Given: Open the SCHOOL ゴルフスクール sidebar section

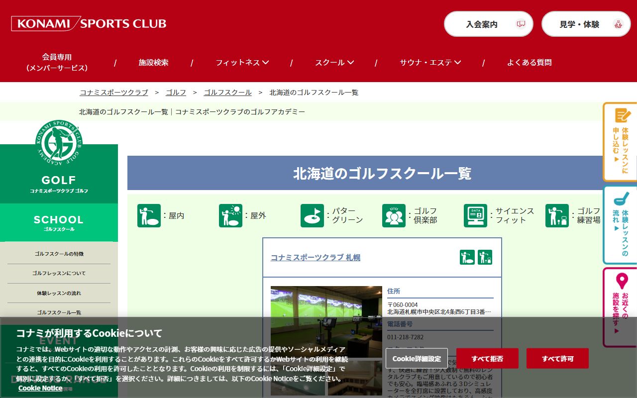Looking at the screenshot, I should [x=59, y=222].
